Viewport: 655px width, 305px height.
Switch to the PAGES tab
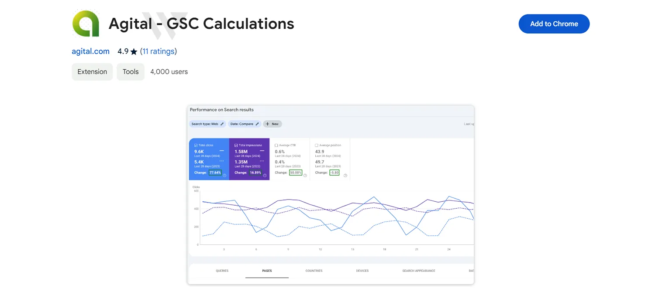267,271
